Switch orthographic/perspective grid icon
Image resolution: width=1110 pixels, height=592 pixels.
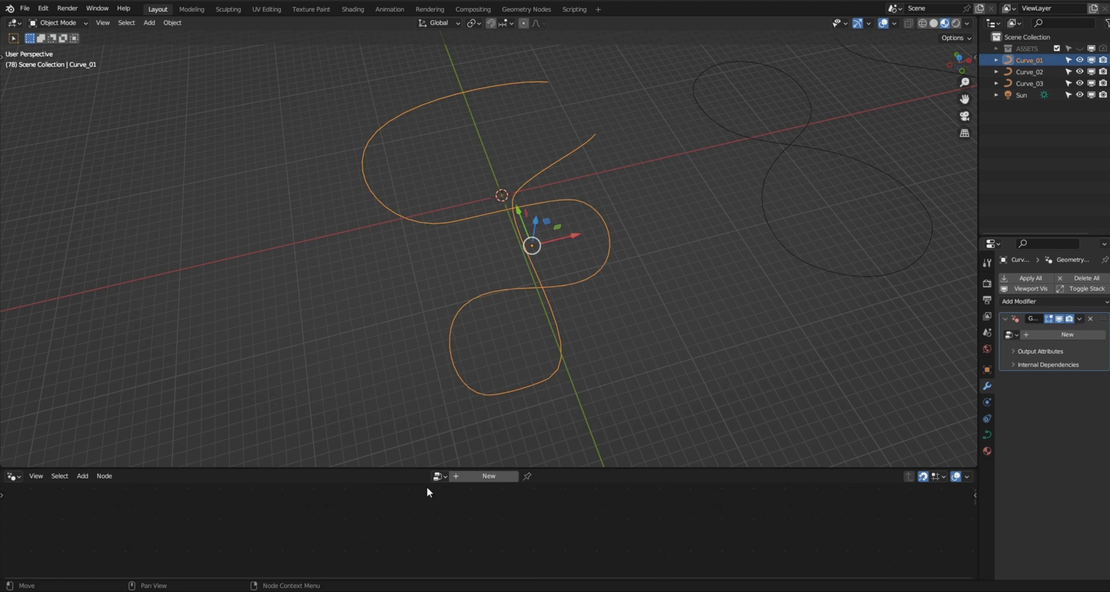pos(964,133)
